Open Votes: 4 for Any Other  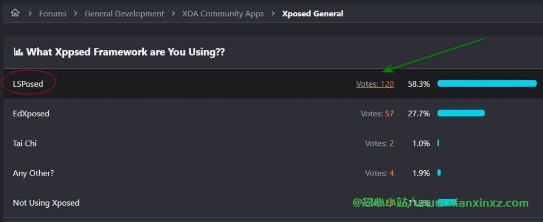379,173
